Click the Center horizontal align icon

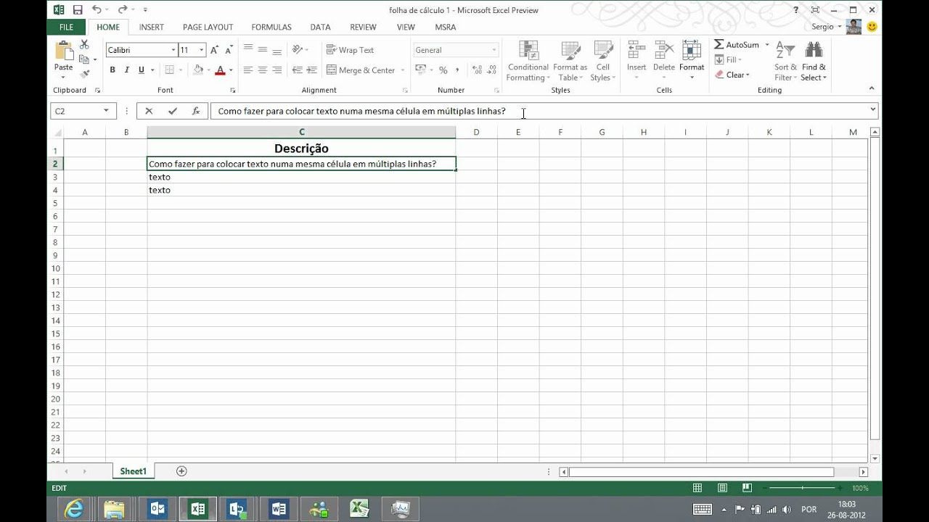coord(263,70)
